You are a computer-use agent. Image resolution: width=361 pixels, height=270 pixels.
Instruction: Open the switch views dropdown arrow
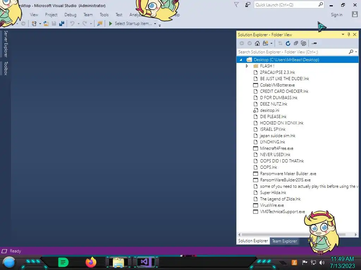pos(271,43)
